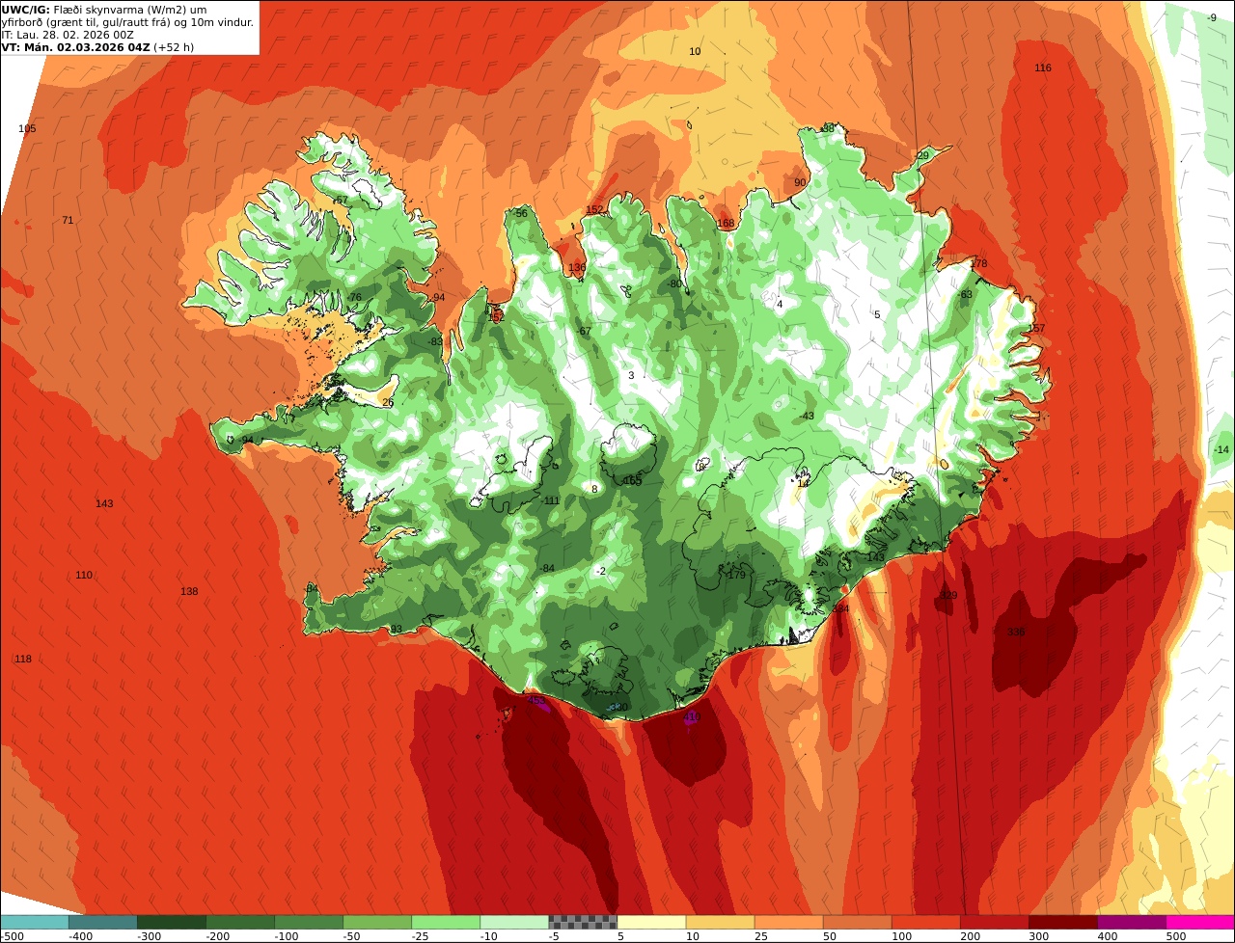Select the magenta swatch above 500

point(1199,922)
